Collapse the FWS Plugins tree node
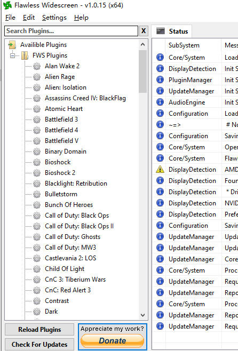Image resolution: width=238 pixels, height=351 pixels. click(12, 55)
